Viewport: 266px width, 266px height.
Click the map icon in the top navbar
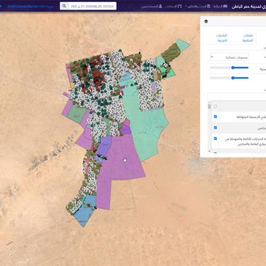225,6
